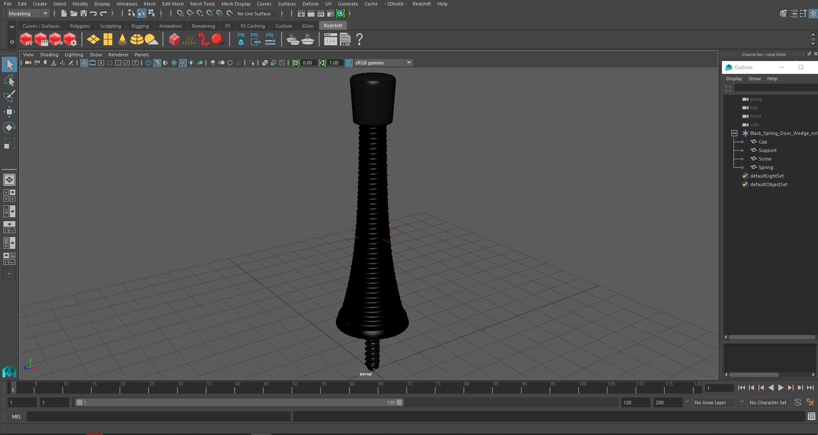Play animation forwards
The width and height of the screenshot is (818, 435).
click(x=780, y=388)
